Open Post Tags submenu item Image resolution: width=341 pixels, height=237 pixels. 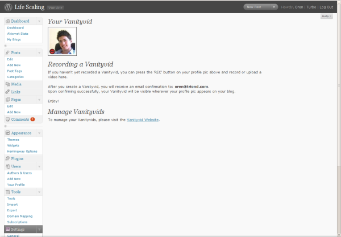[x=14, y=71]
